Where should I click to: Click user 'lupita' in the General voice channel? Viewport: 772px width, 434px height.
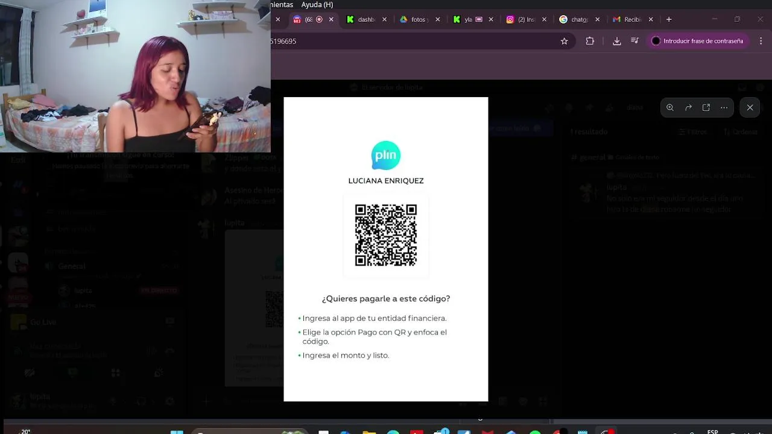coord(83,291)
